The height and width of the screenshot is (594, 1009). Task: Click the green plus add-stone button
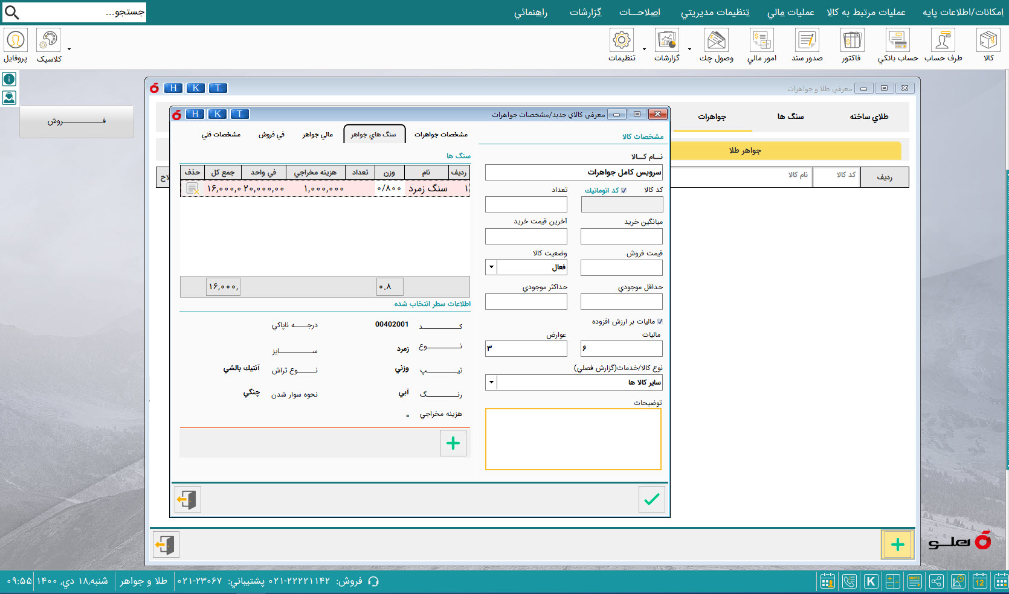tap(453, 444)
